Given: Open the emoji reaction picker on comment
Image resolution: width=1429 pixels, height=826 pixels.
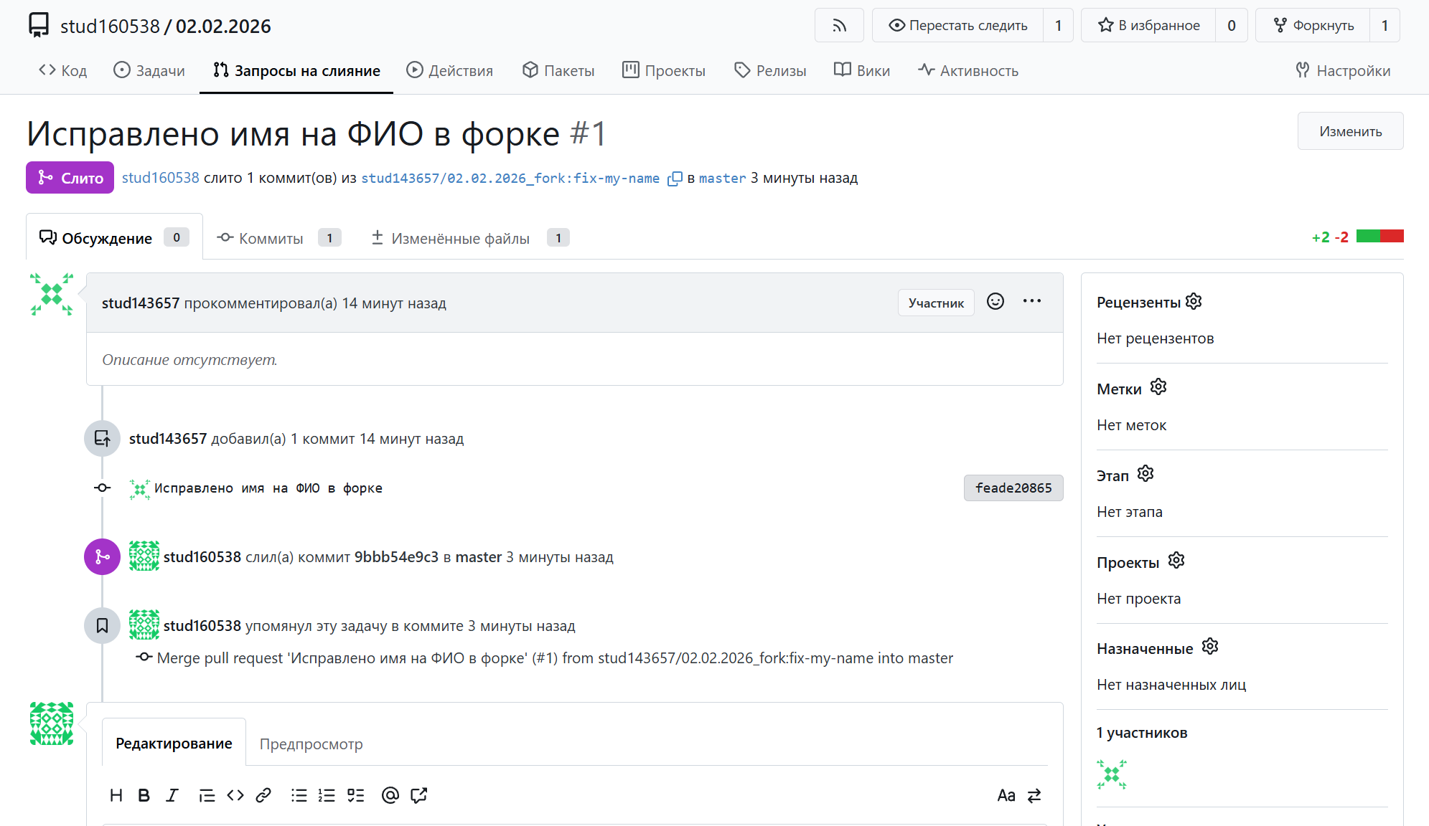Looking at the screenshot, I should click(x=995, y=302).
